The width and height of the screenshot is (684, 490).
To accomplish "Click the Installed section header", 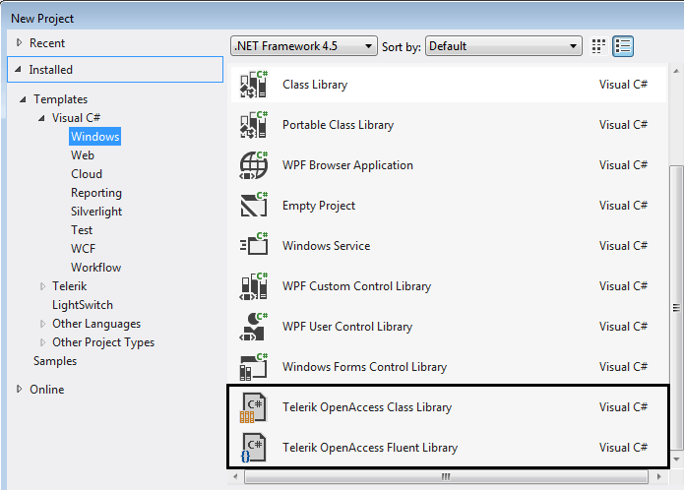I will pos(115,69).
